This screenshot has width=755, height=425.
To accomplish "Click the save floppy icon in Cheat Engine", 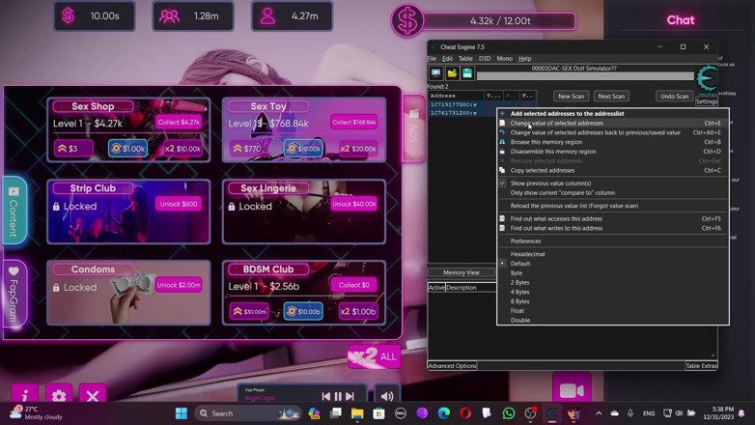I will (467, 73).
